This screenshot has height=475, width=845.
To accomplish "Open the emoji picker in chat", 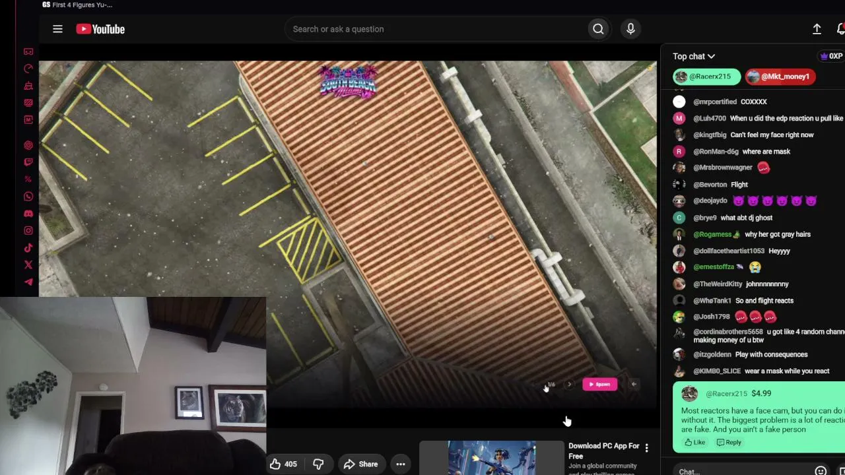I will click(x=821, y=471).
